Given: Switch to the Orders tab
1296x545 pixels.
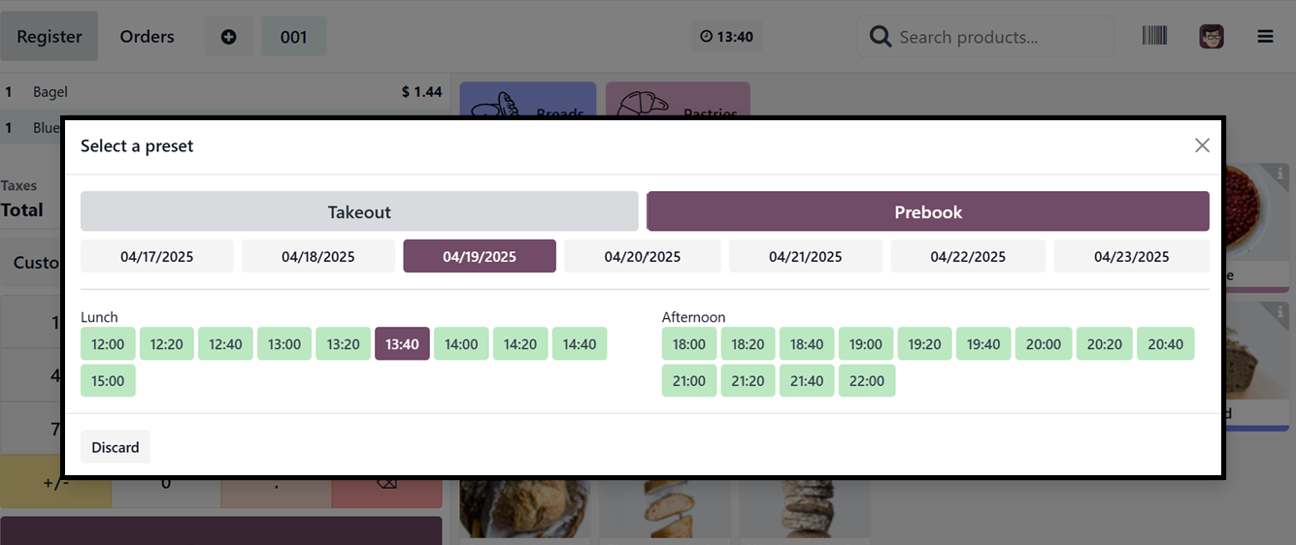Looking at the screenshot, I should click(x=147, y=37).
